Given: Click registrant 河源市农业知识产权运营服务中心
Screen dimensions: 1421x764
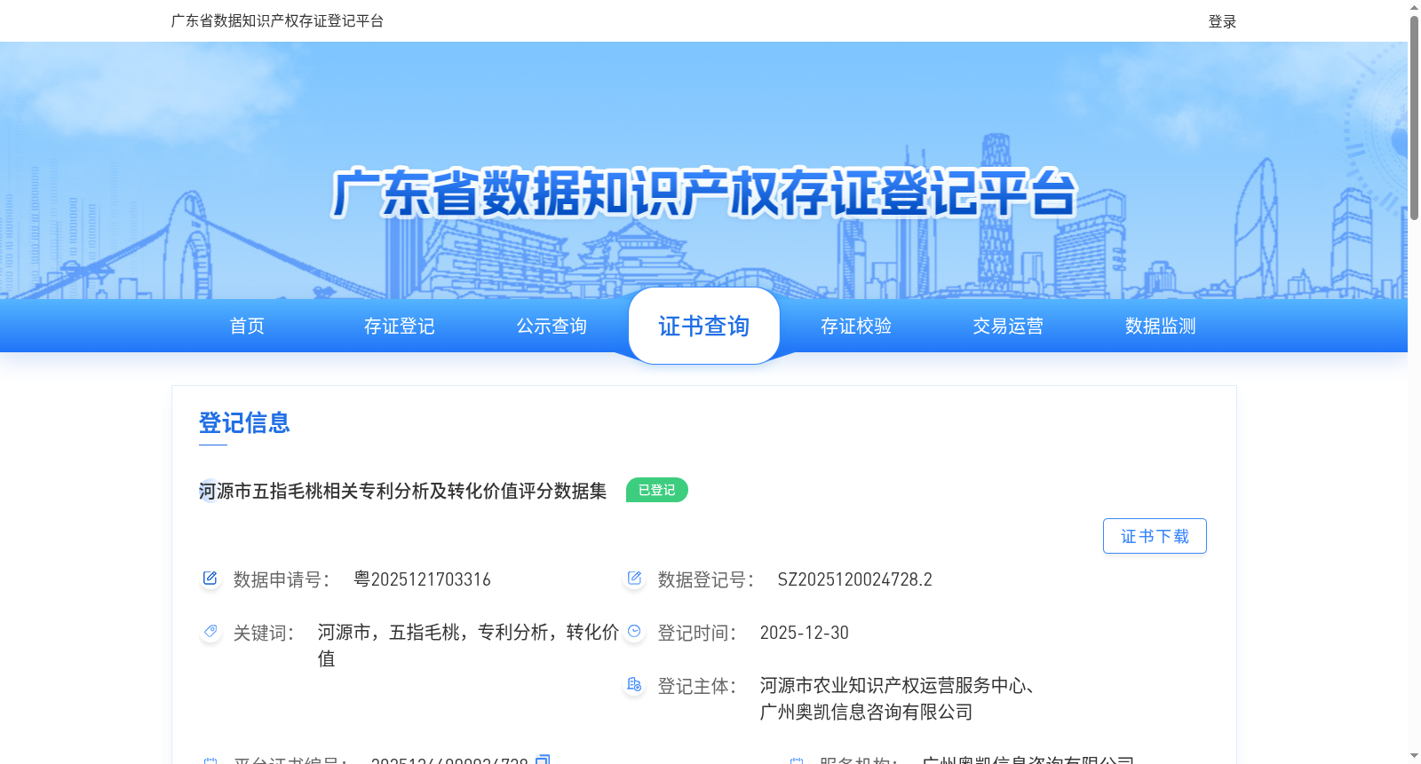Looking at the screenshot, I should 893,685.
